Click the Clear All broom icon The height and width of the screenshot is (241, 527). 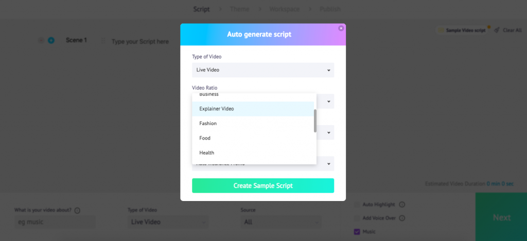click(x=497, y=30)
